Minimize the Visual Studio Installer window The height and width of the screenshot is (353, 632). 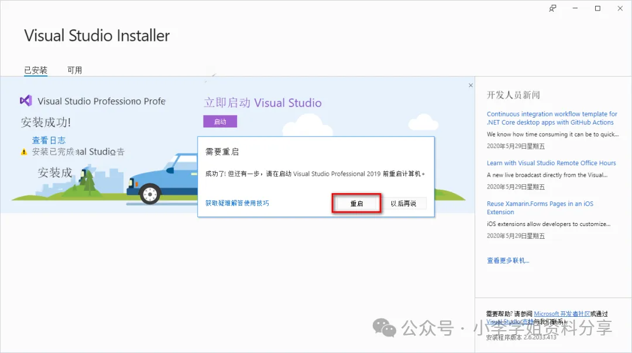(575, 8)
